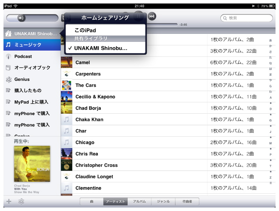Image resolution: width=279 pixels, height=211 pixels.
Task: Click the 21:40 clock in status bar
Action: 139,6
